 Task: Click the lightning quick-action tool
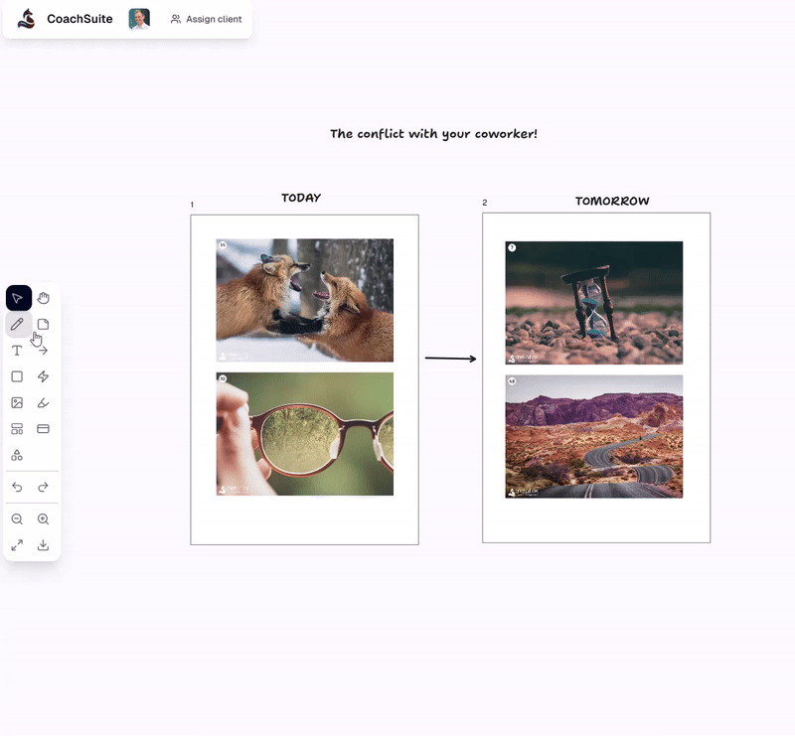click(x=43, y=376)
